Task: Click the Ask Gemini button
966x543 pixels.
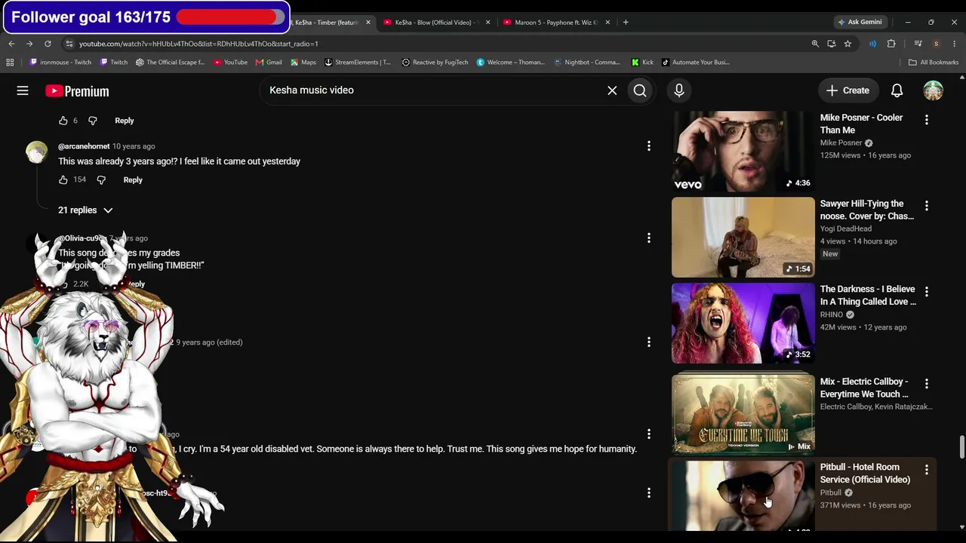Action: (x=859, y=22)
